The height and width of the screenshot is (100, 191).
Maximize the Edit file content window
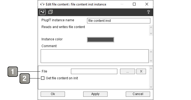click(x=134, y=4)
